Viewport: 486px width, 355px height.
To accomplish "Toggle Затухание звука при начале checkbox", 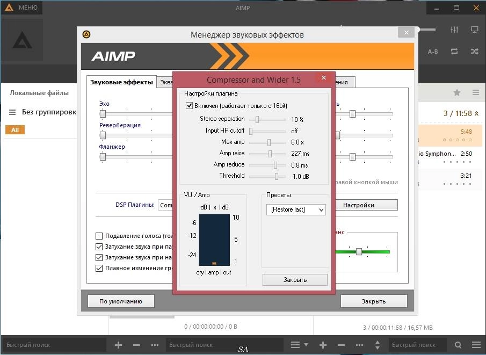I will pos(99,257).
